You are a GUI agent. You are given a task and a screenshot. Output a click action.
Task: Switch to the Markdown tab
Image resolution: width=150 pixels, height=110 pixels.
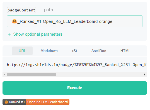49,51
